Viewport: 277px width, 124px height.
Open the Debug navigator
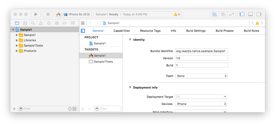point(57,23)
